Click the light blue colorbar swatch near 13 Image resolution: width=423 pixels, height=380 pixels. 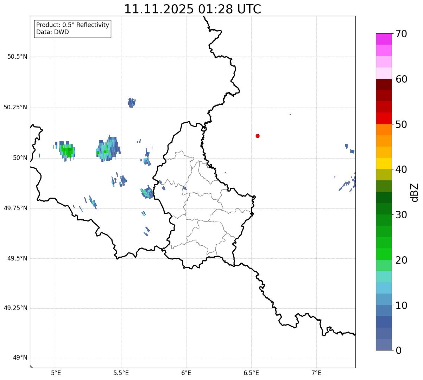coord(384,288)
